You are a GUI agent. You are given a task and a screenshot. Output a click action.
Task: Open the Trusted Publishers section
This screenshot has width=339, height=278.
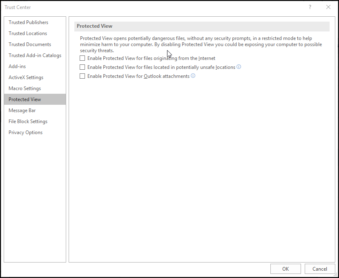29,22
